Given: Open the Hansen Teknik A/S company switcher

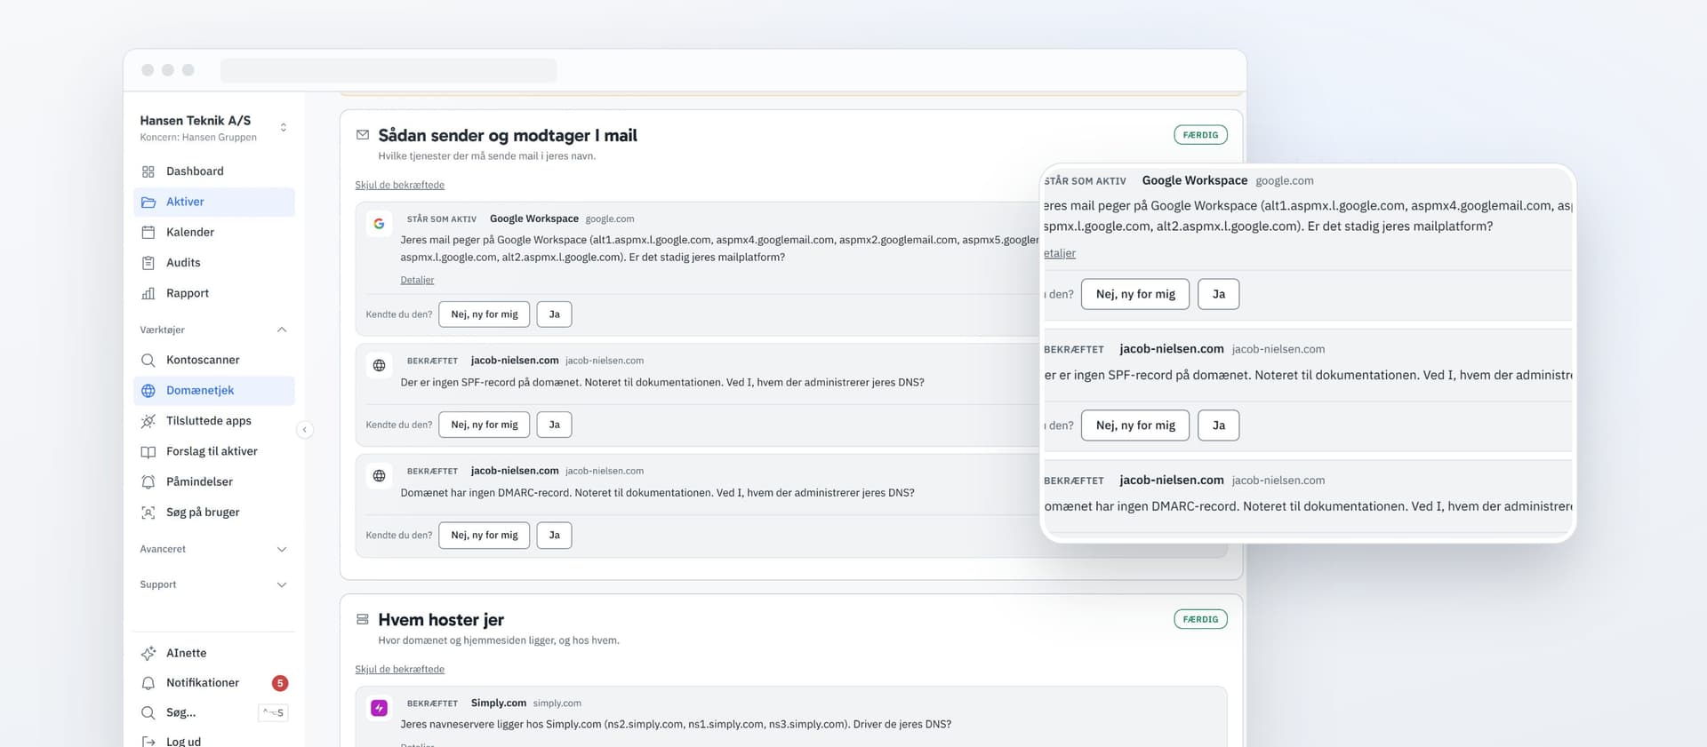Looking at the screenshot, I should 213,128.
